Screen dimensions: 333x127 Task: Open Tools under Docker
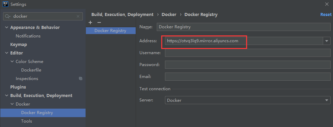coord(27,121)
